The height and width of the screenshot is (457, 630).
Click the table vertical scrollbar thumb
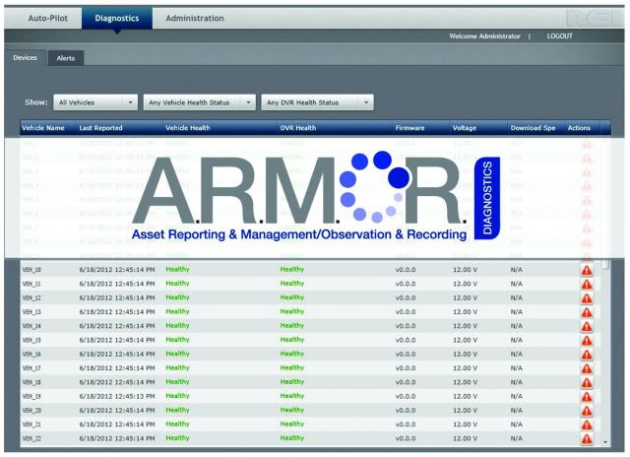[x=605, y=265]
